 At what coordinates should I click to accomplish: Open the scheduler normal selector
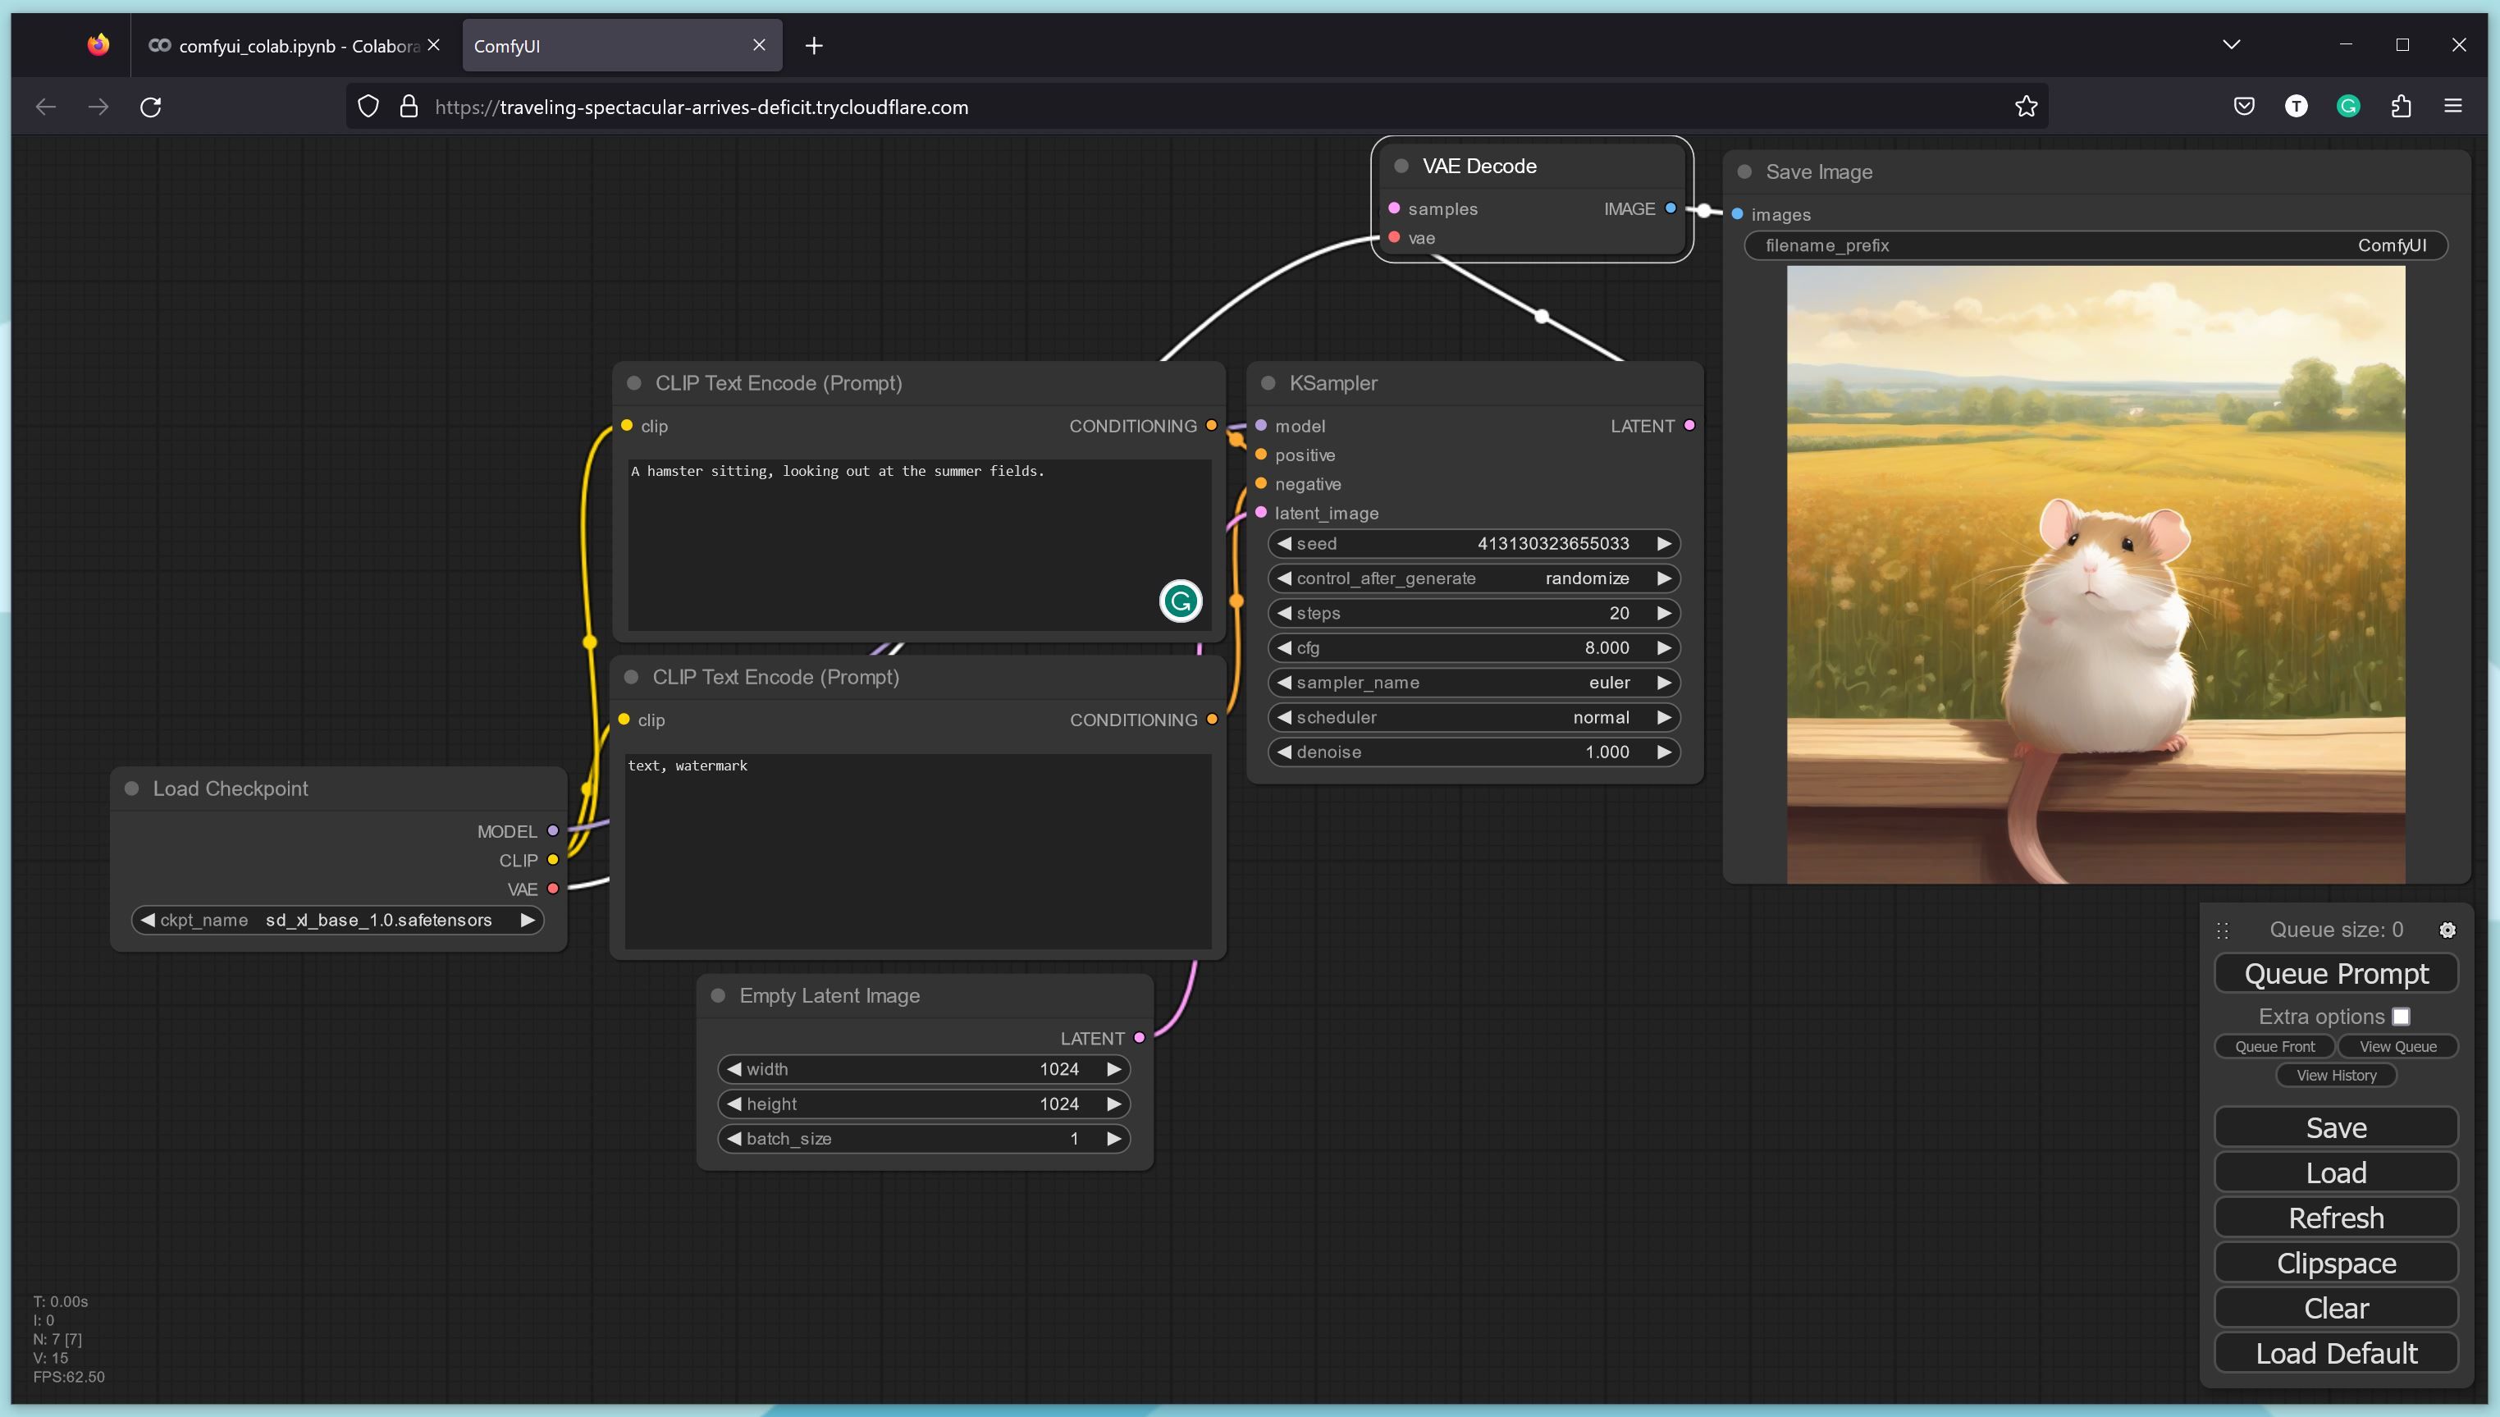point(1474,717)
